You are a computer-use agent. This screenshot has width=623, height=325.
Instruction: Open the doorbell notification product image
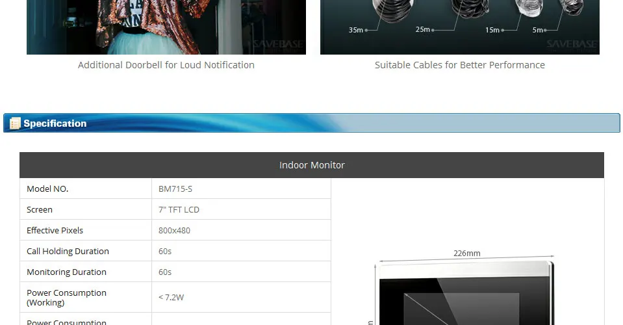166,27
